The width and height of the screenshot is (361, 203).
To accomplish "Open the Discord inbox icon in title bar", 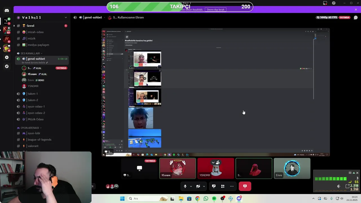I will point(325,3).
